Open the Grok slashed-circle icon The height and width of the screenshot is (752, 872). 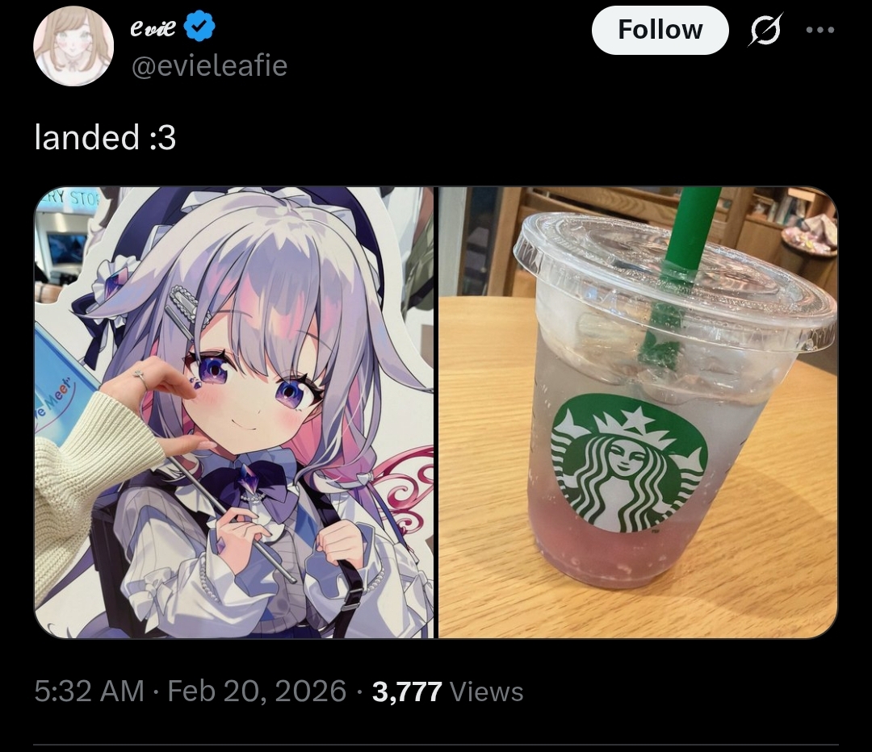(765, 30)
